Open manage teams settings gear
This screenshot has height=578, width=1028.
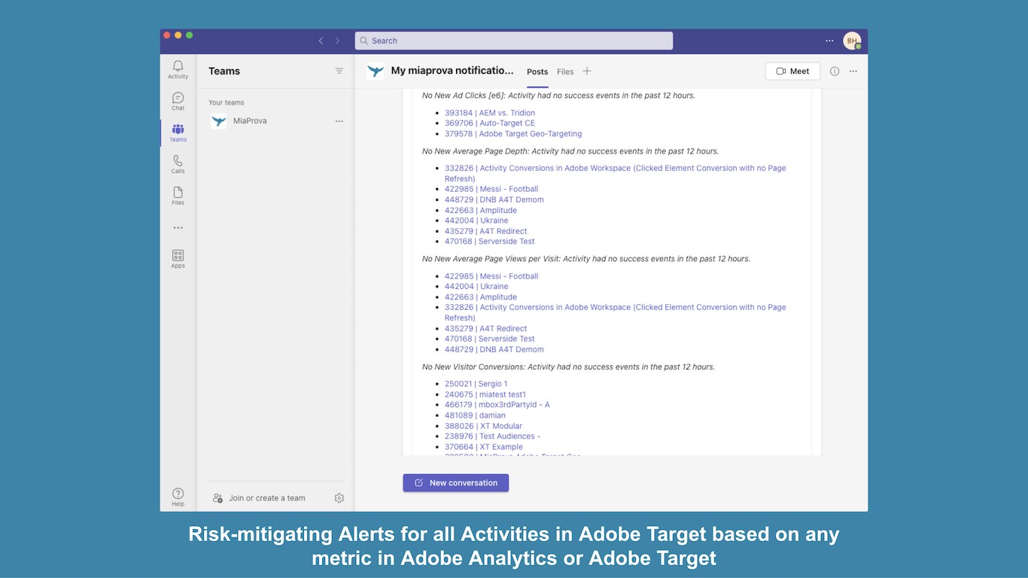(x=339, y=498)
